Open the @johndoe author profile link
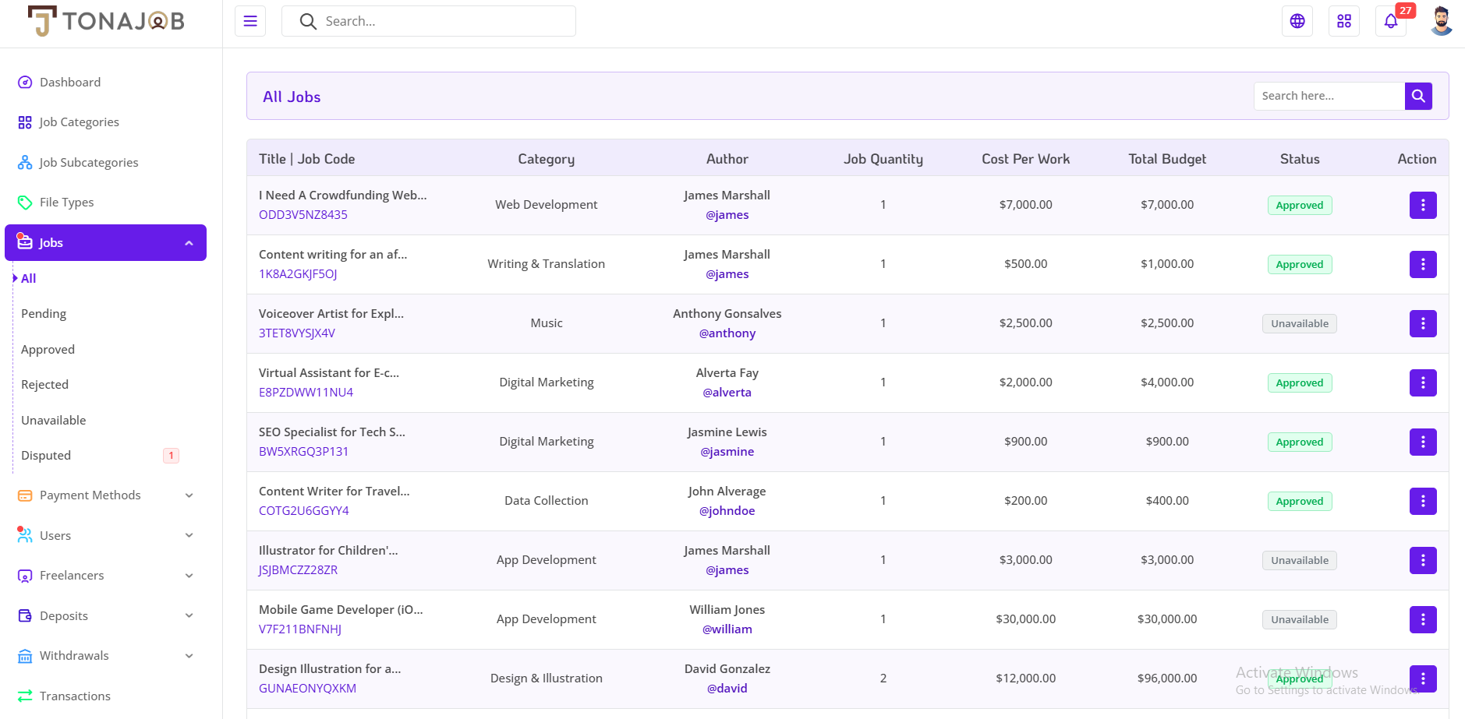The width and height of the screenshot is (1465, 719). click(x=727, y=511)
